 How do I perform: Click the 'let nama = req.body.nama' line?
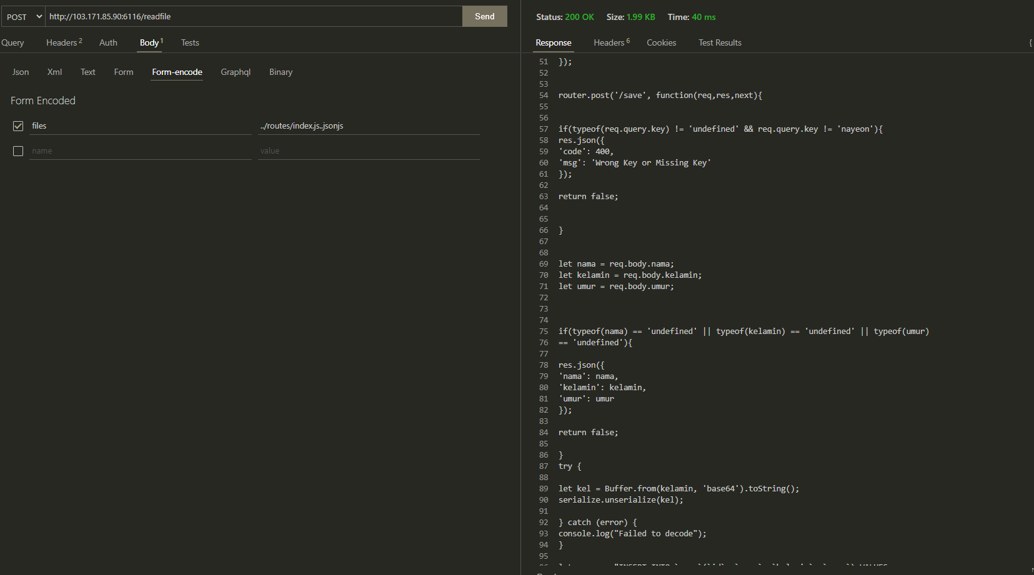coord(616,264)
